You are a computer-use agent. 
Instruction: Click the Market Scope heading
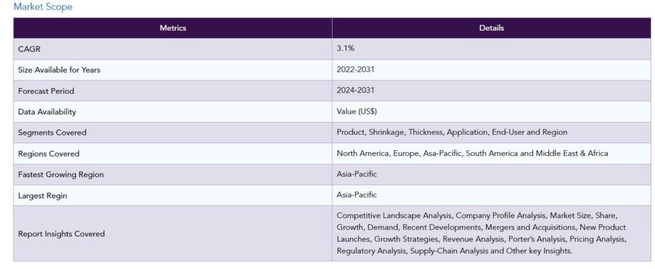[43, 6]
